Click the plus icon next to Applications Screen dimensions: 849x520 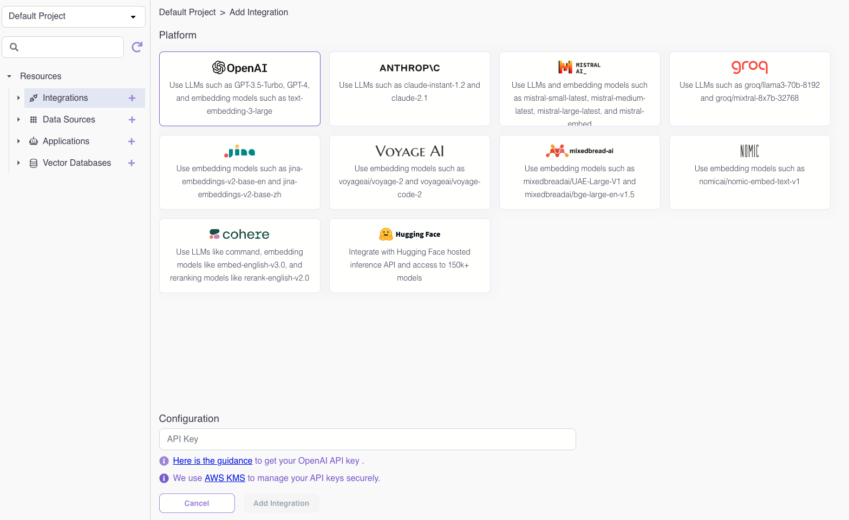click(132, 141)
